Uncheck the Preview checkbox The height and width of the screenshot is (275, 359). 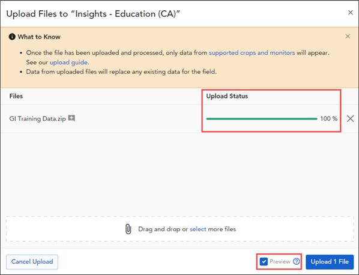(x=264, y=262)
